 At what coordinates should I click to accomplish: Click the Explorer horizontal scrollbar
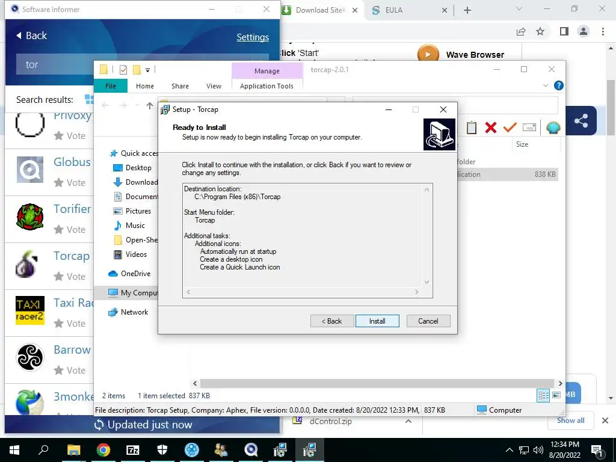pyautogui.click(x=377, y=383)
